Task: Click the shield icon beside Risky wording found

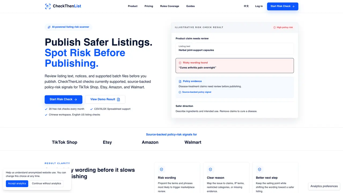Action: [180, 63]
